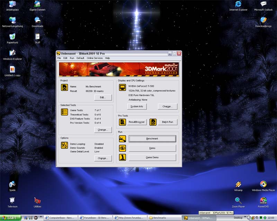
Task: Launch the Game Demo
Action: click(152, 157)
